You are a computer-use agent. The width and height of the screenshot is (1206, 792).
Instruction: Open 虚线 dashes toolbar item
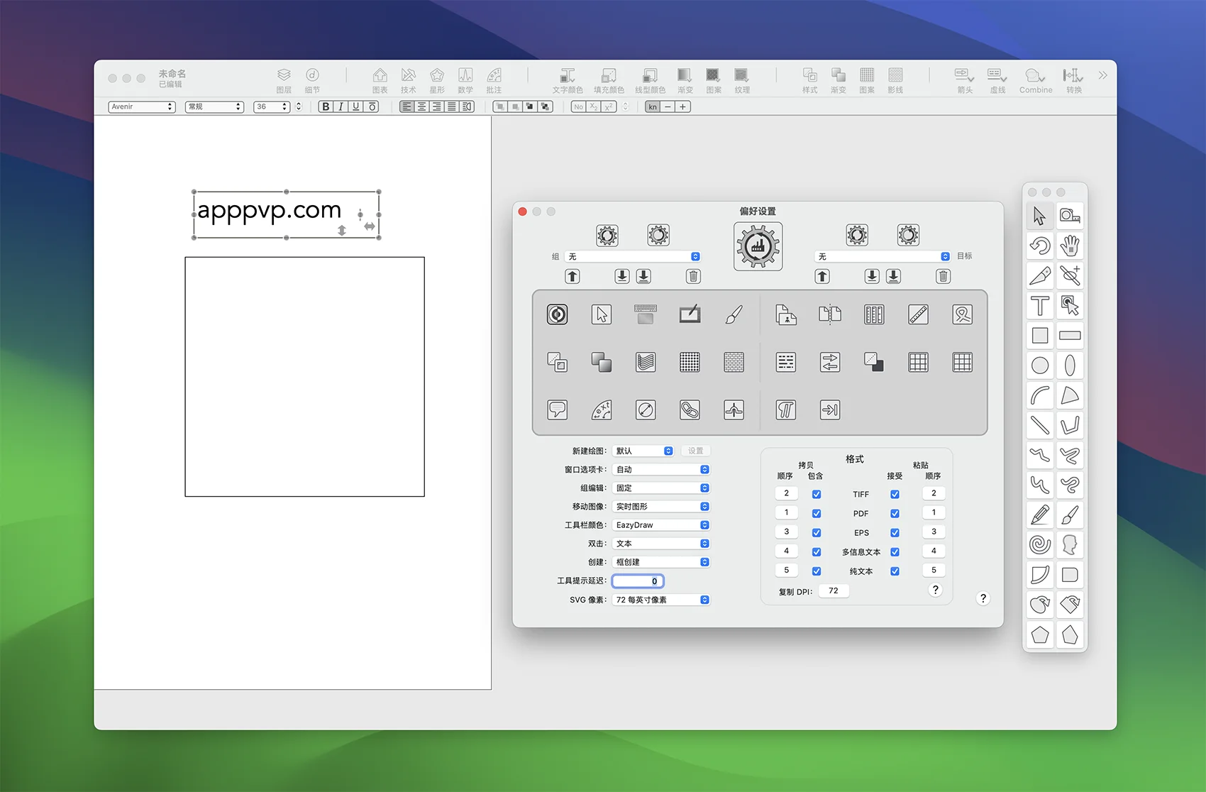(997, 81)
